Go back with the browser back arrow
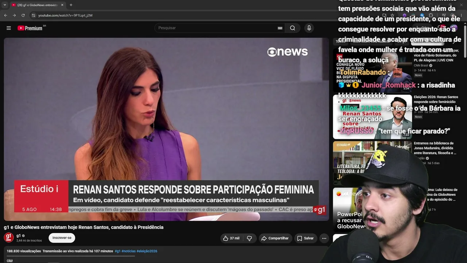 tap(5, 15)
